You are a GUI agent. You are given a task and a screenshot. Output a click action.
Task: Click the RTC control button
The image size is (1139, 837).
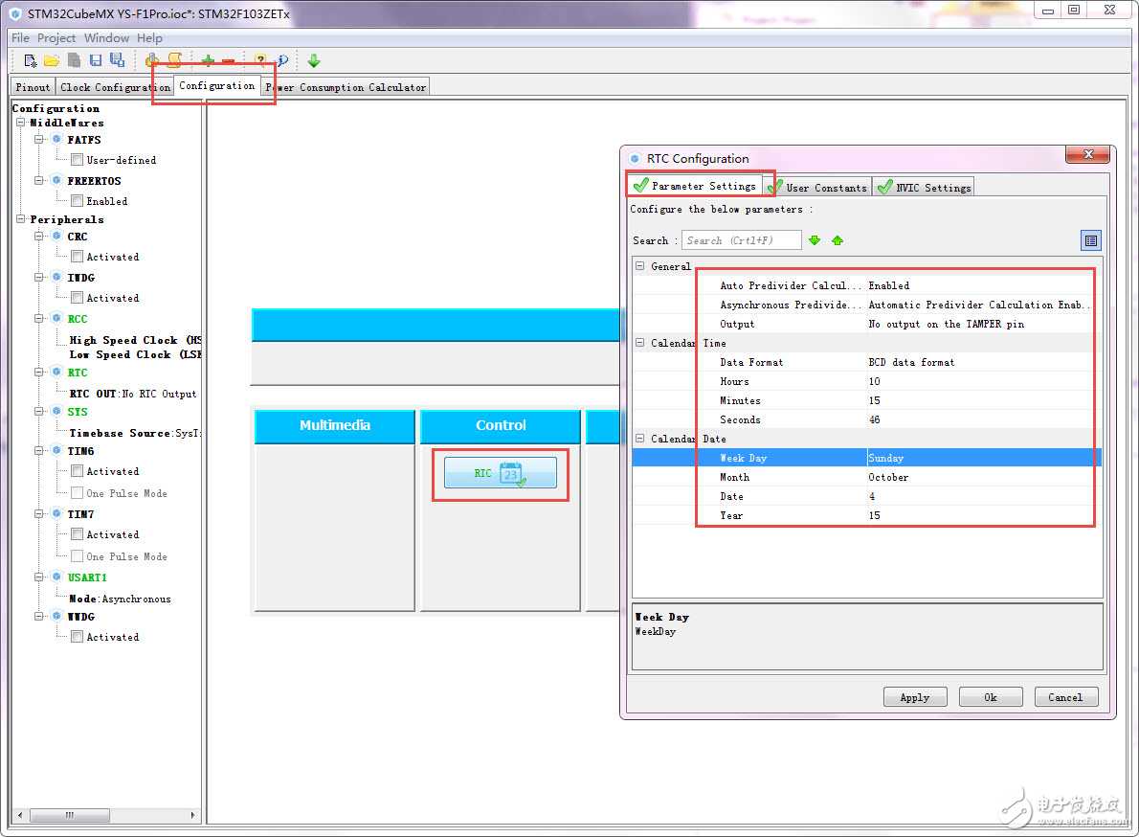pos(501,473)
